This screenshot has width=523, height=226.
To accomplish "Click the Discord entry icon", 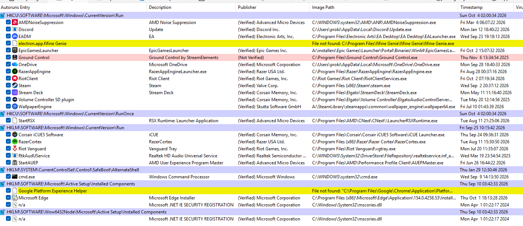I will click(x=15, y=30).
